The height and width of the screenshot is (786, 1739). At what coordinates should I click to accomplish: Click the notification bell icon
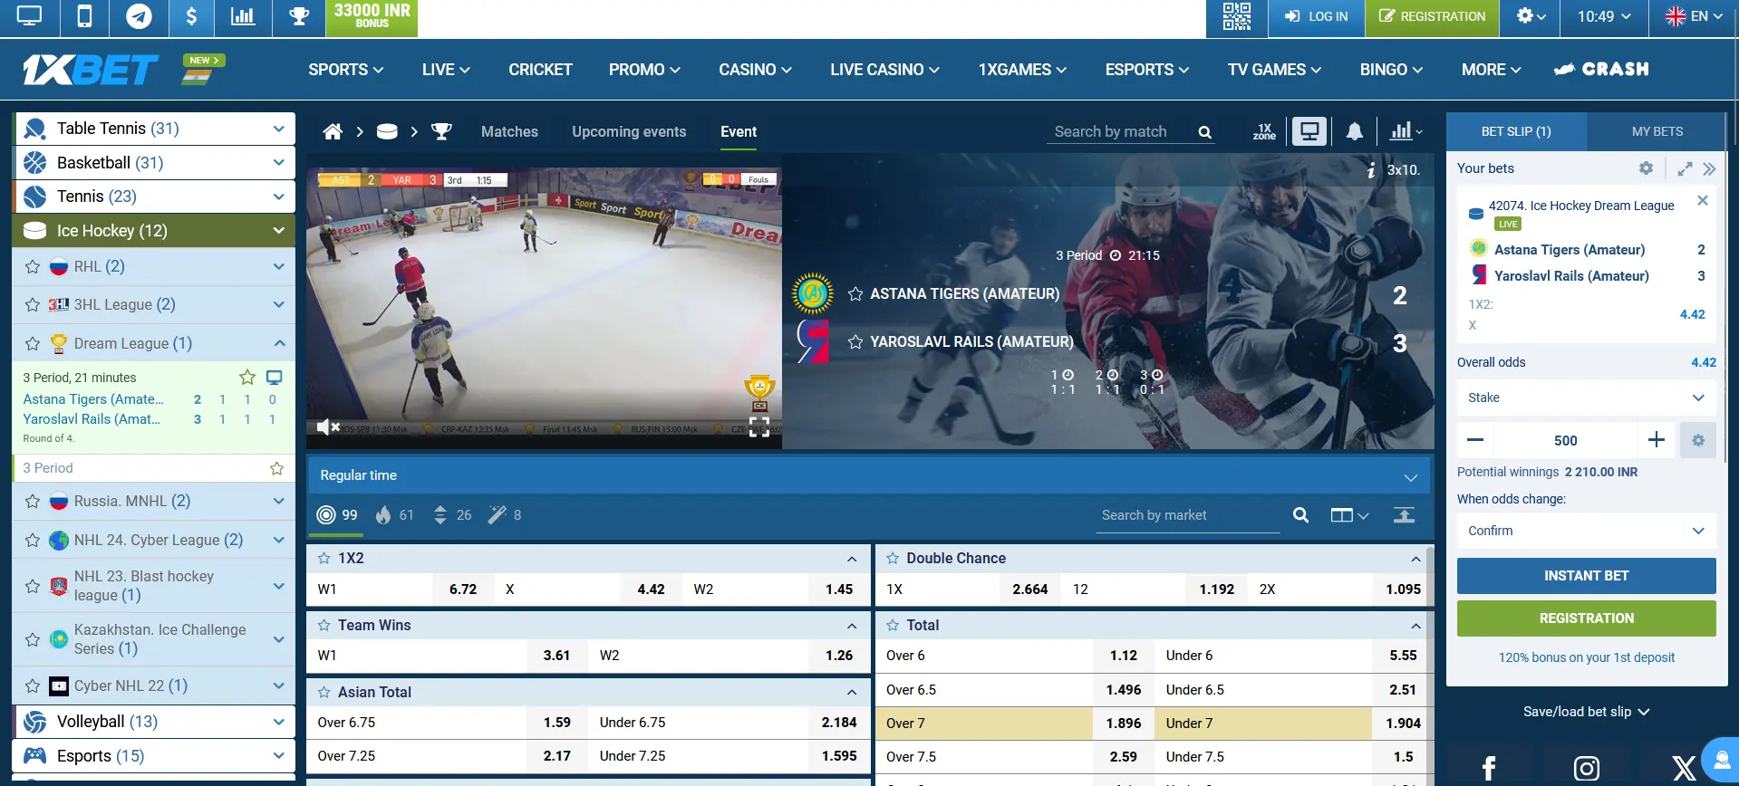click(x=1355, y=132)
